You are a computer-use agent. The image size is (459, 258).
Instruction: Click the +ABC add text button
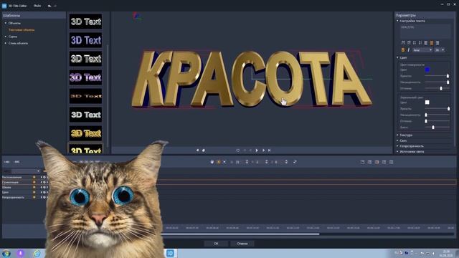pyautogui.click(x=6, y=162)
